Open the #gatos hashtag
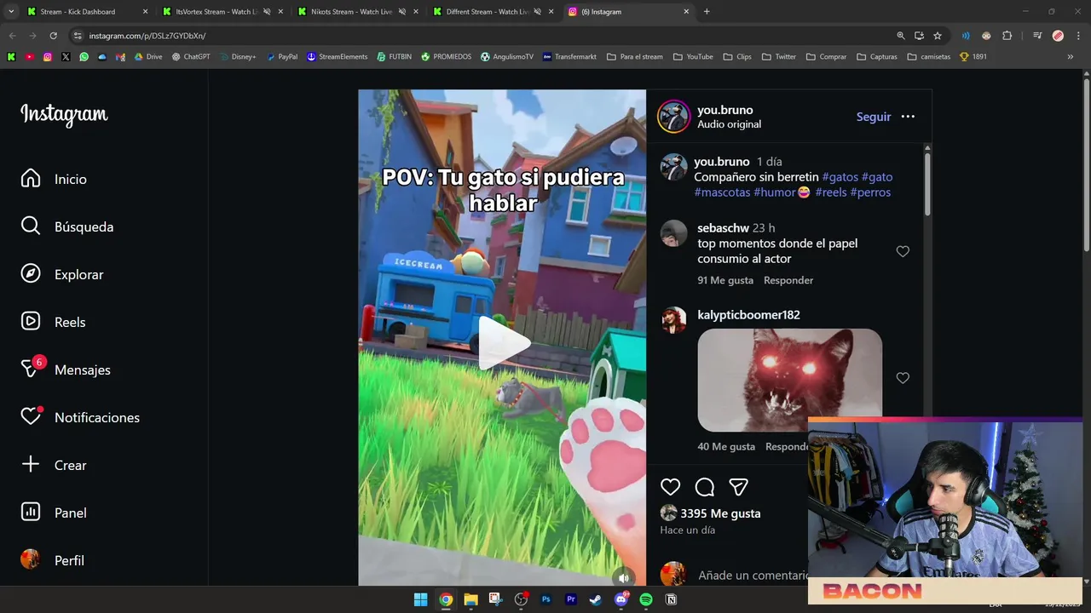Viewport: 1091px width, 613px height. point(840,177)
